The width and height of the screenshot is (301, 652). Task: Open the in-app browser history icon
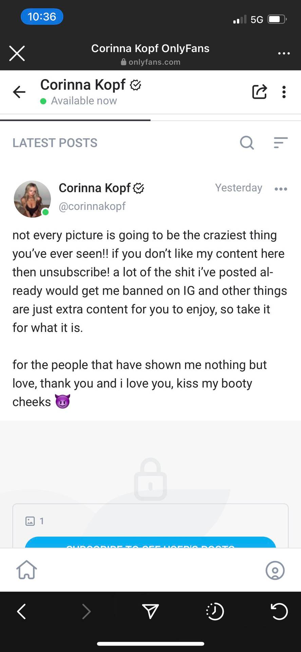pyautogui.click(x=215, y=612)
